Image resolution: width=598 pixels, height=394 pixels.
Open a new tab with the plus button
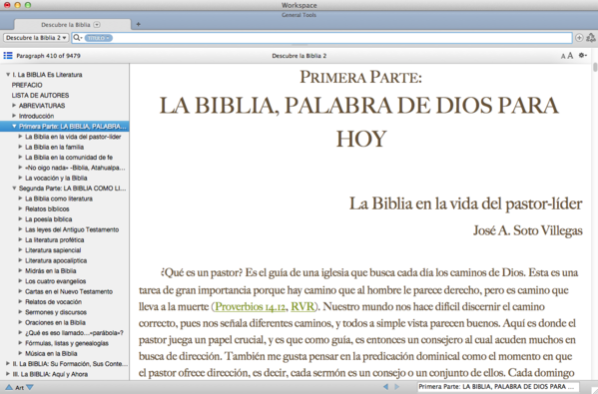[138, 24]
